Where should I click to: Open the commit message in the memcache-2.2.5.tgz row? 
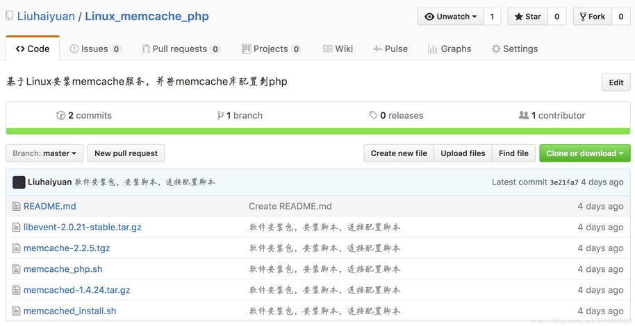tap(324, 248)
